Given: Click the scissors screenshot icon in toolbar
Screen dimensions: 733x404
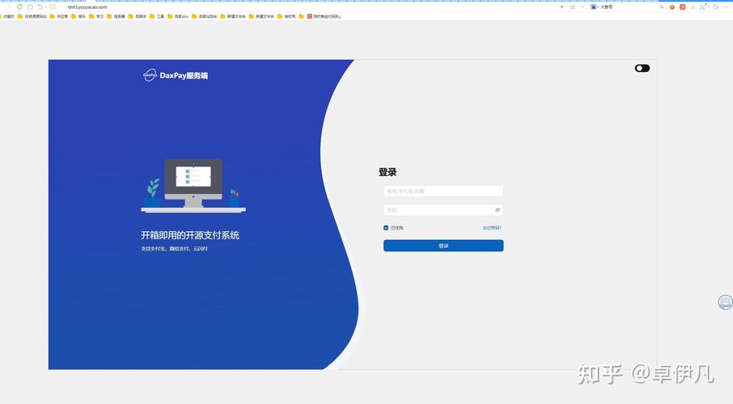Looking at the screenshot, I should (703, 7).
